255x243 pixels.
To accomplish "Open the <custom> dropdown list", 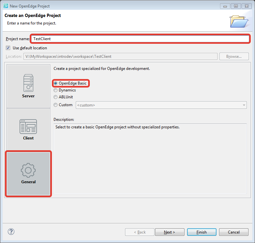I will pyautogui.click(x=161, y=105).
